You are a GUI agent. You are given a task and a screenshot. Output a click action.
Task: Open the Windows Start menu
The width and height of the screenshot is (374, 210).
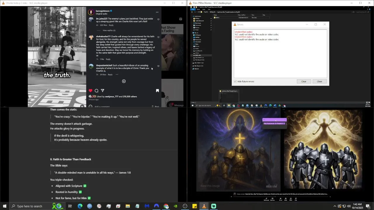coord(4,206)
